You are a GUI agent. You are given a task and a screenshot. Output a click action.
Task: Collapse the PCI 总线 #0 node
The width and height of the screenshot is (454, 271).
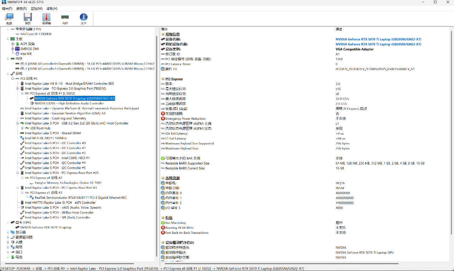pos(13,79)
